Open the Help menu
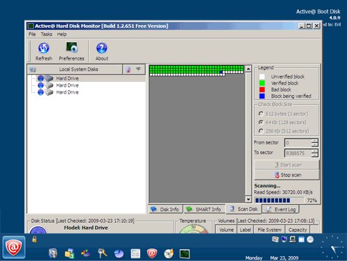The image size is (347, 261). pyautogui.click(x=62, y=34)
